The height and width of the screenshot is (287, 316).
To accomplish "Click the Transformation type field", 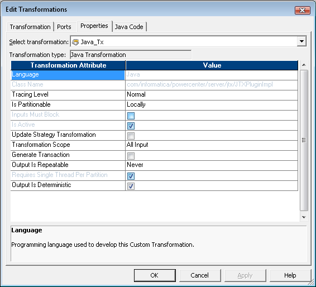I will (131, 55).
